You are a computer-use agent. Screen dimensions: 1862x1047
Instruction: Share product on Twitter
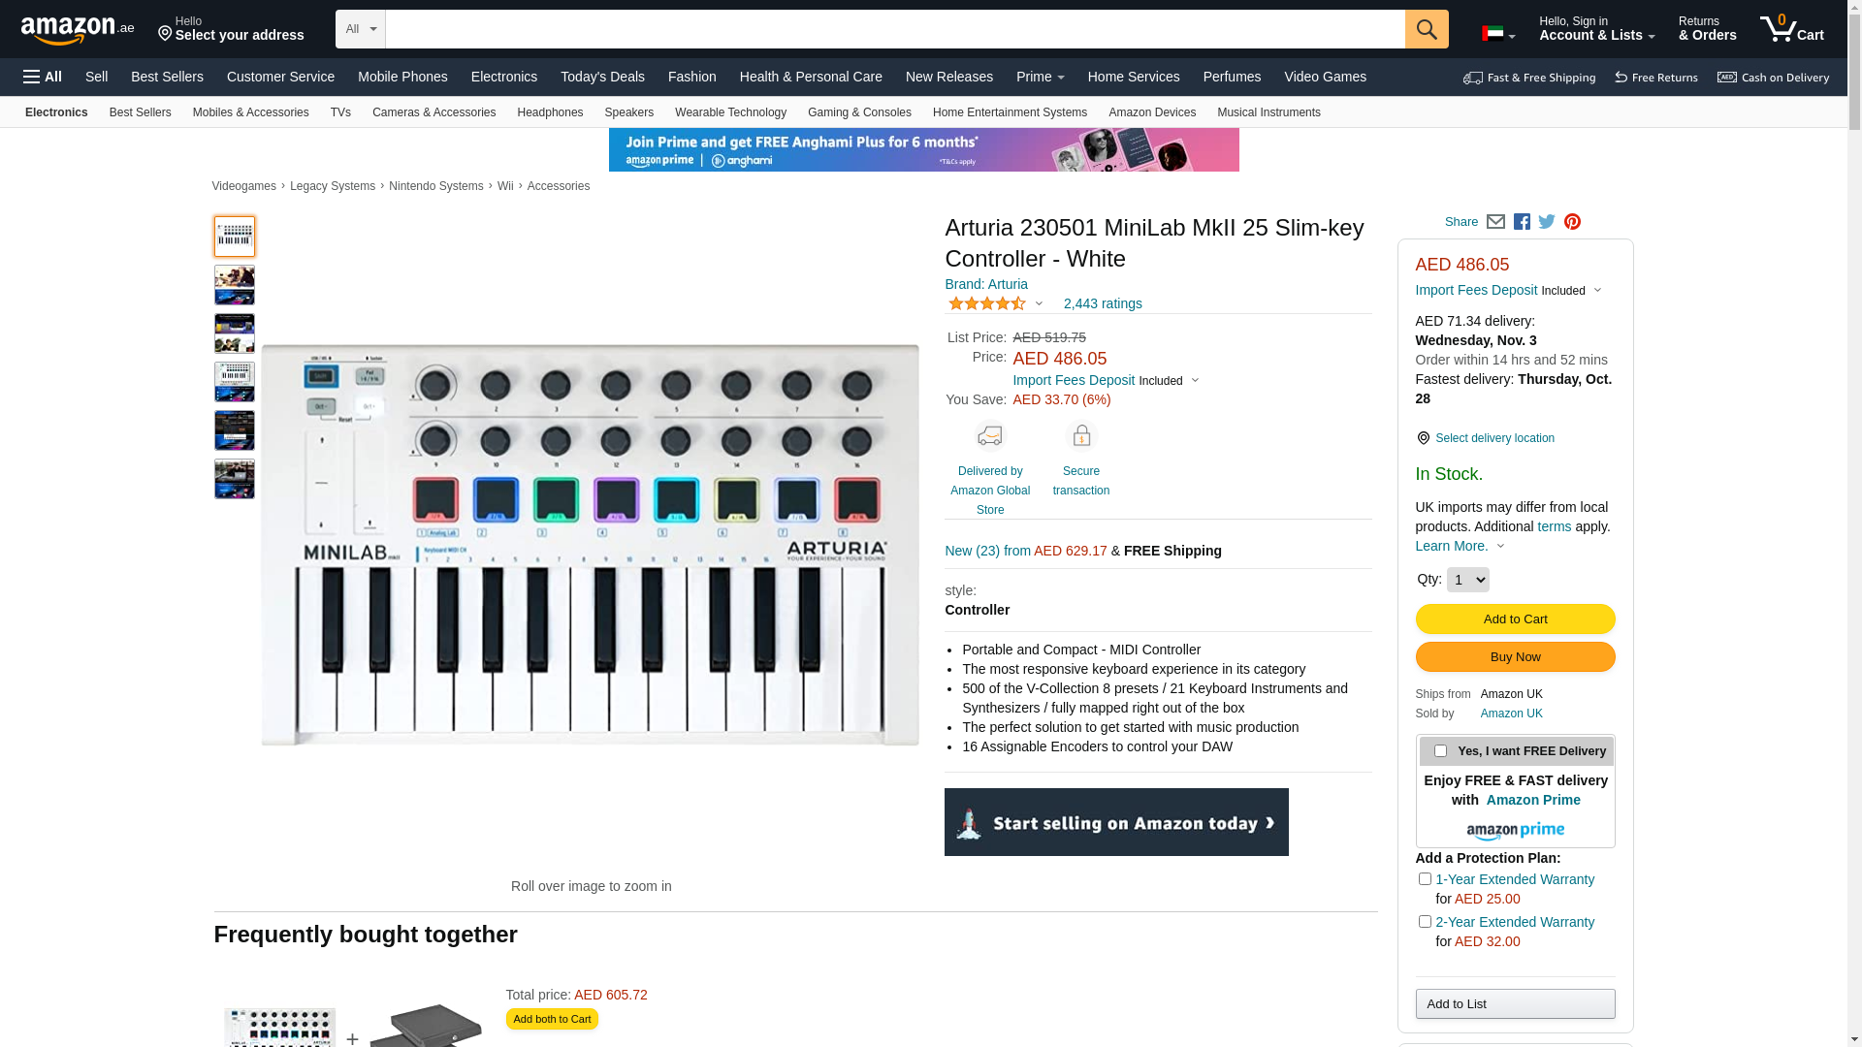point(1547,222)
